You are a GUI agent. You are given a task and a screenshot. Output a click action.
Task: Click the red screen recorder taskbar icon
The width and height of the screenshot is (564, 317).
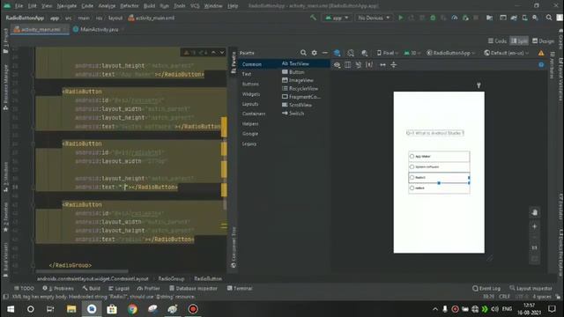(193, 309)
